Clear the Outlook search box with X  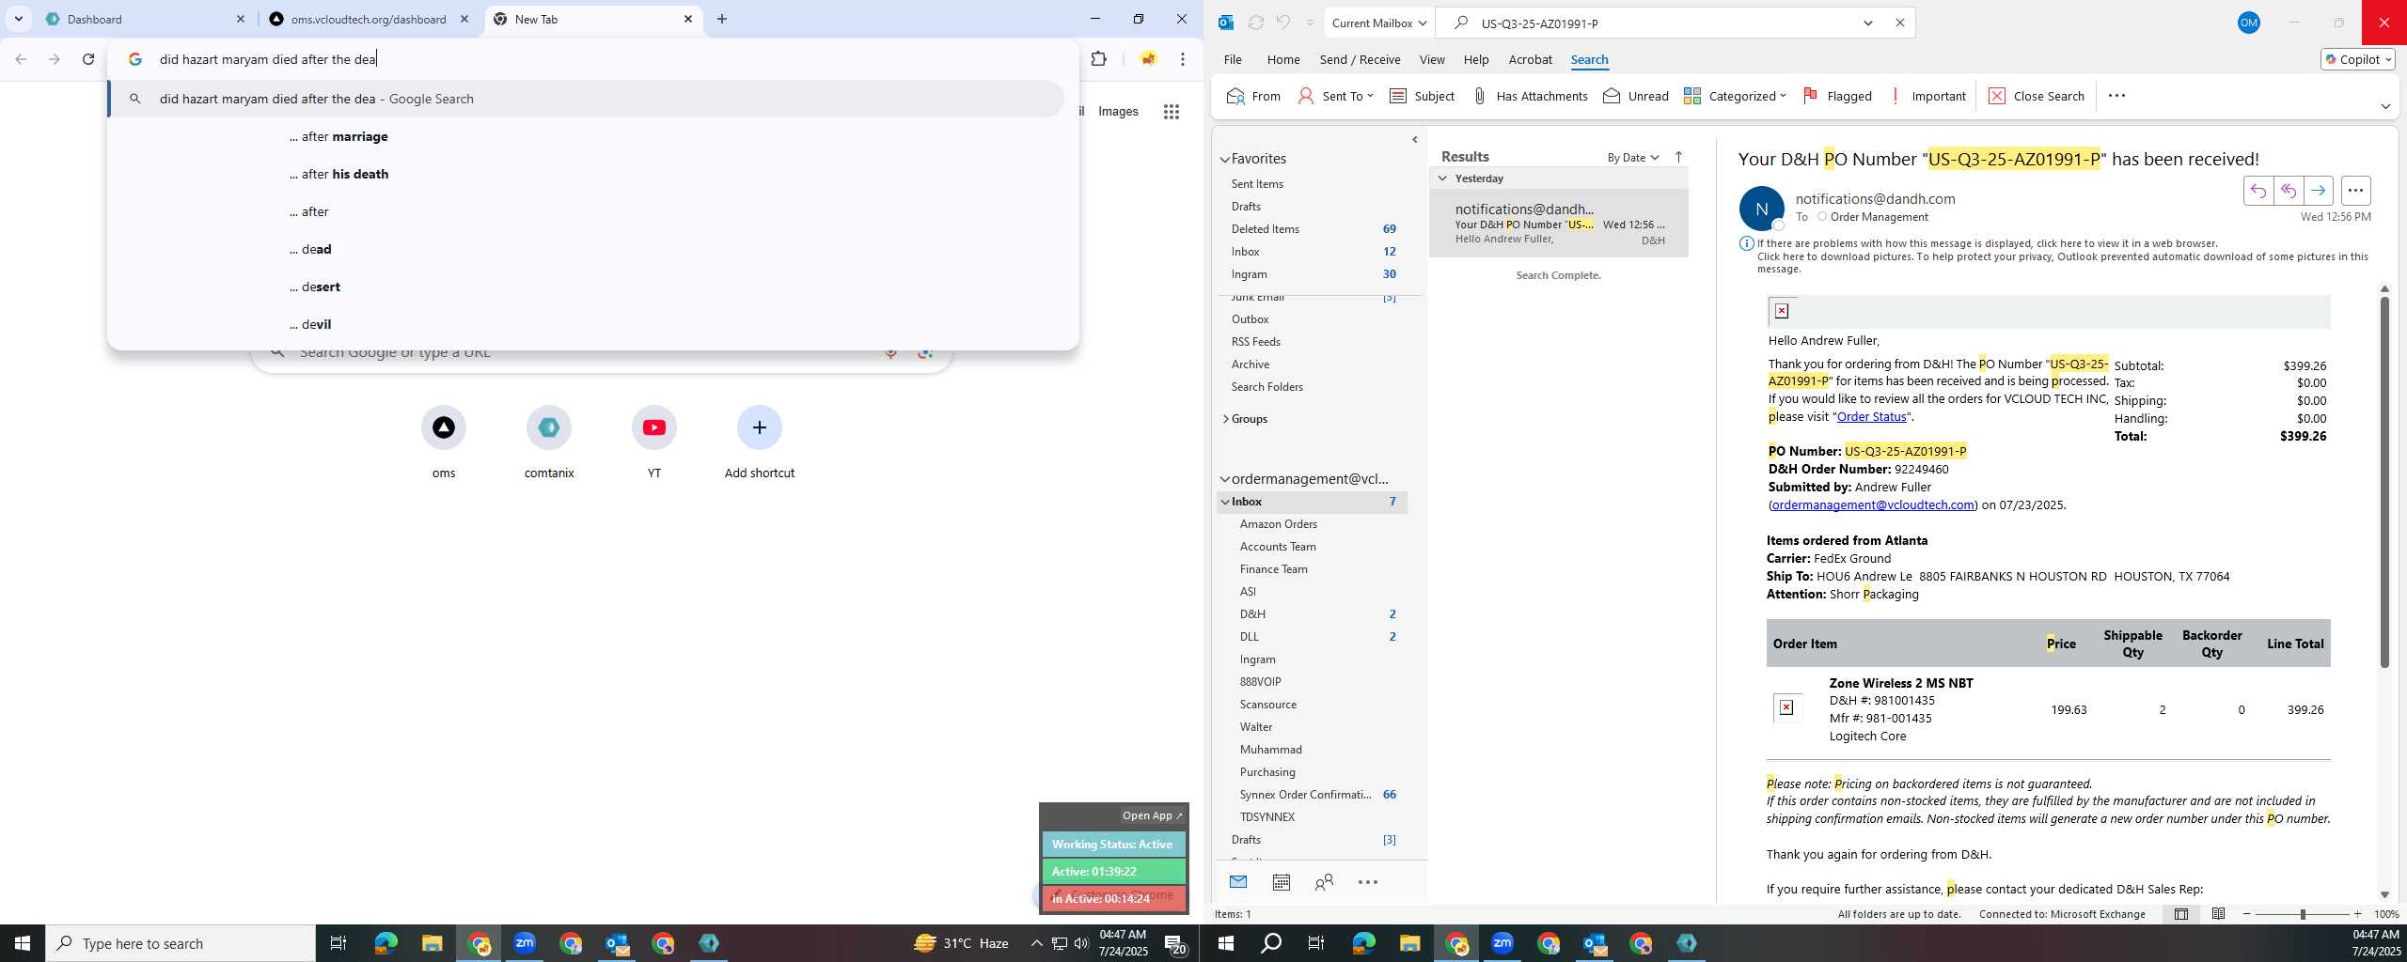pyautogui.click(x=1899, y=23)
